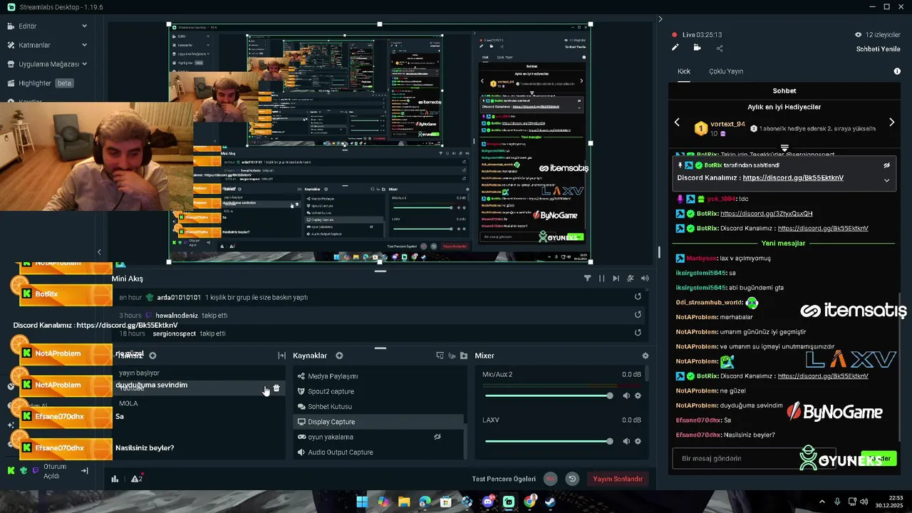The image size is (912, 513).
Task: Open the warning notifications icon
Action: (136, 479)
